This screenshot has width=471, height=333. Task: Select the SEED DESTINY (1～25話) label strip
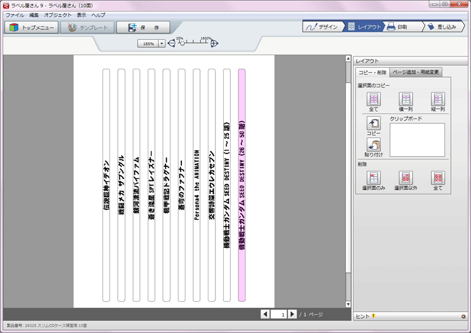tap(227, 185)
